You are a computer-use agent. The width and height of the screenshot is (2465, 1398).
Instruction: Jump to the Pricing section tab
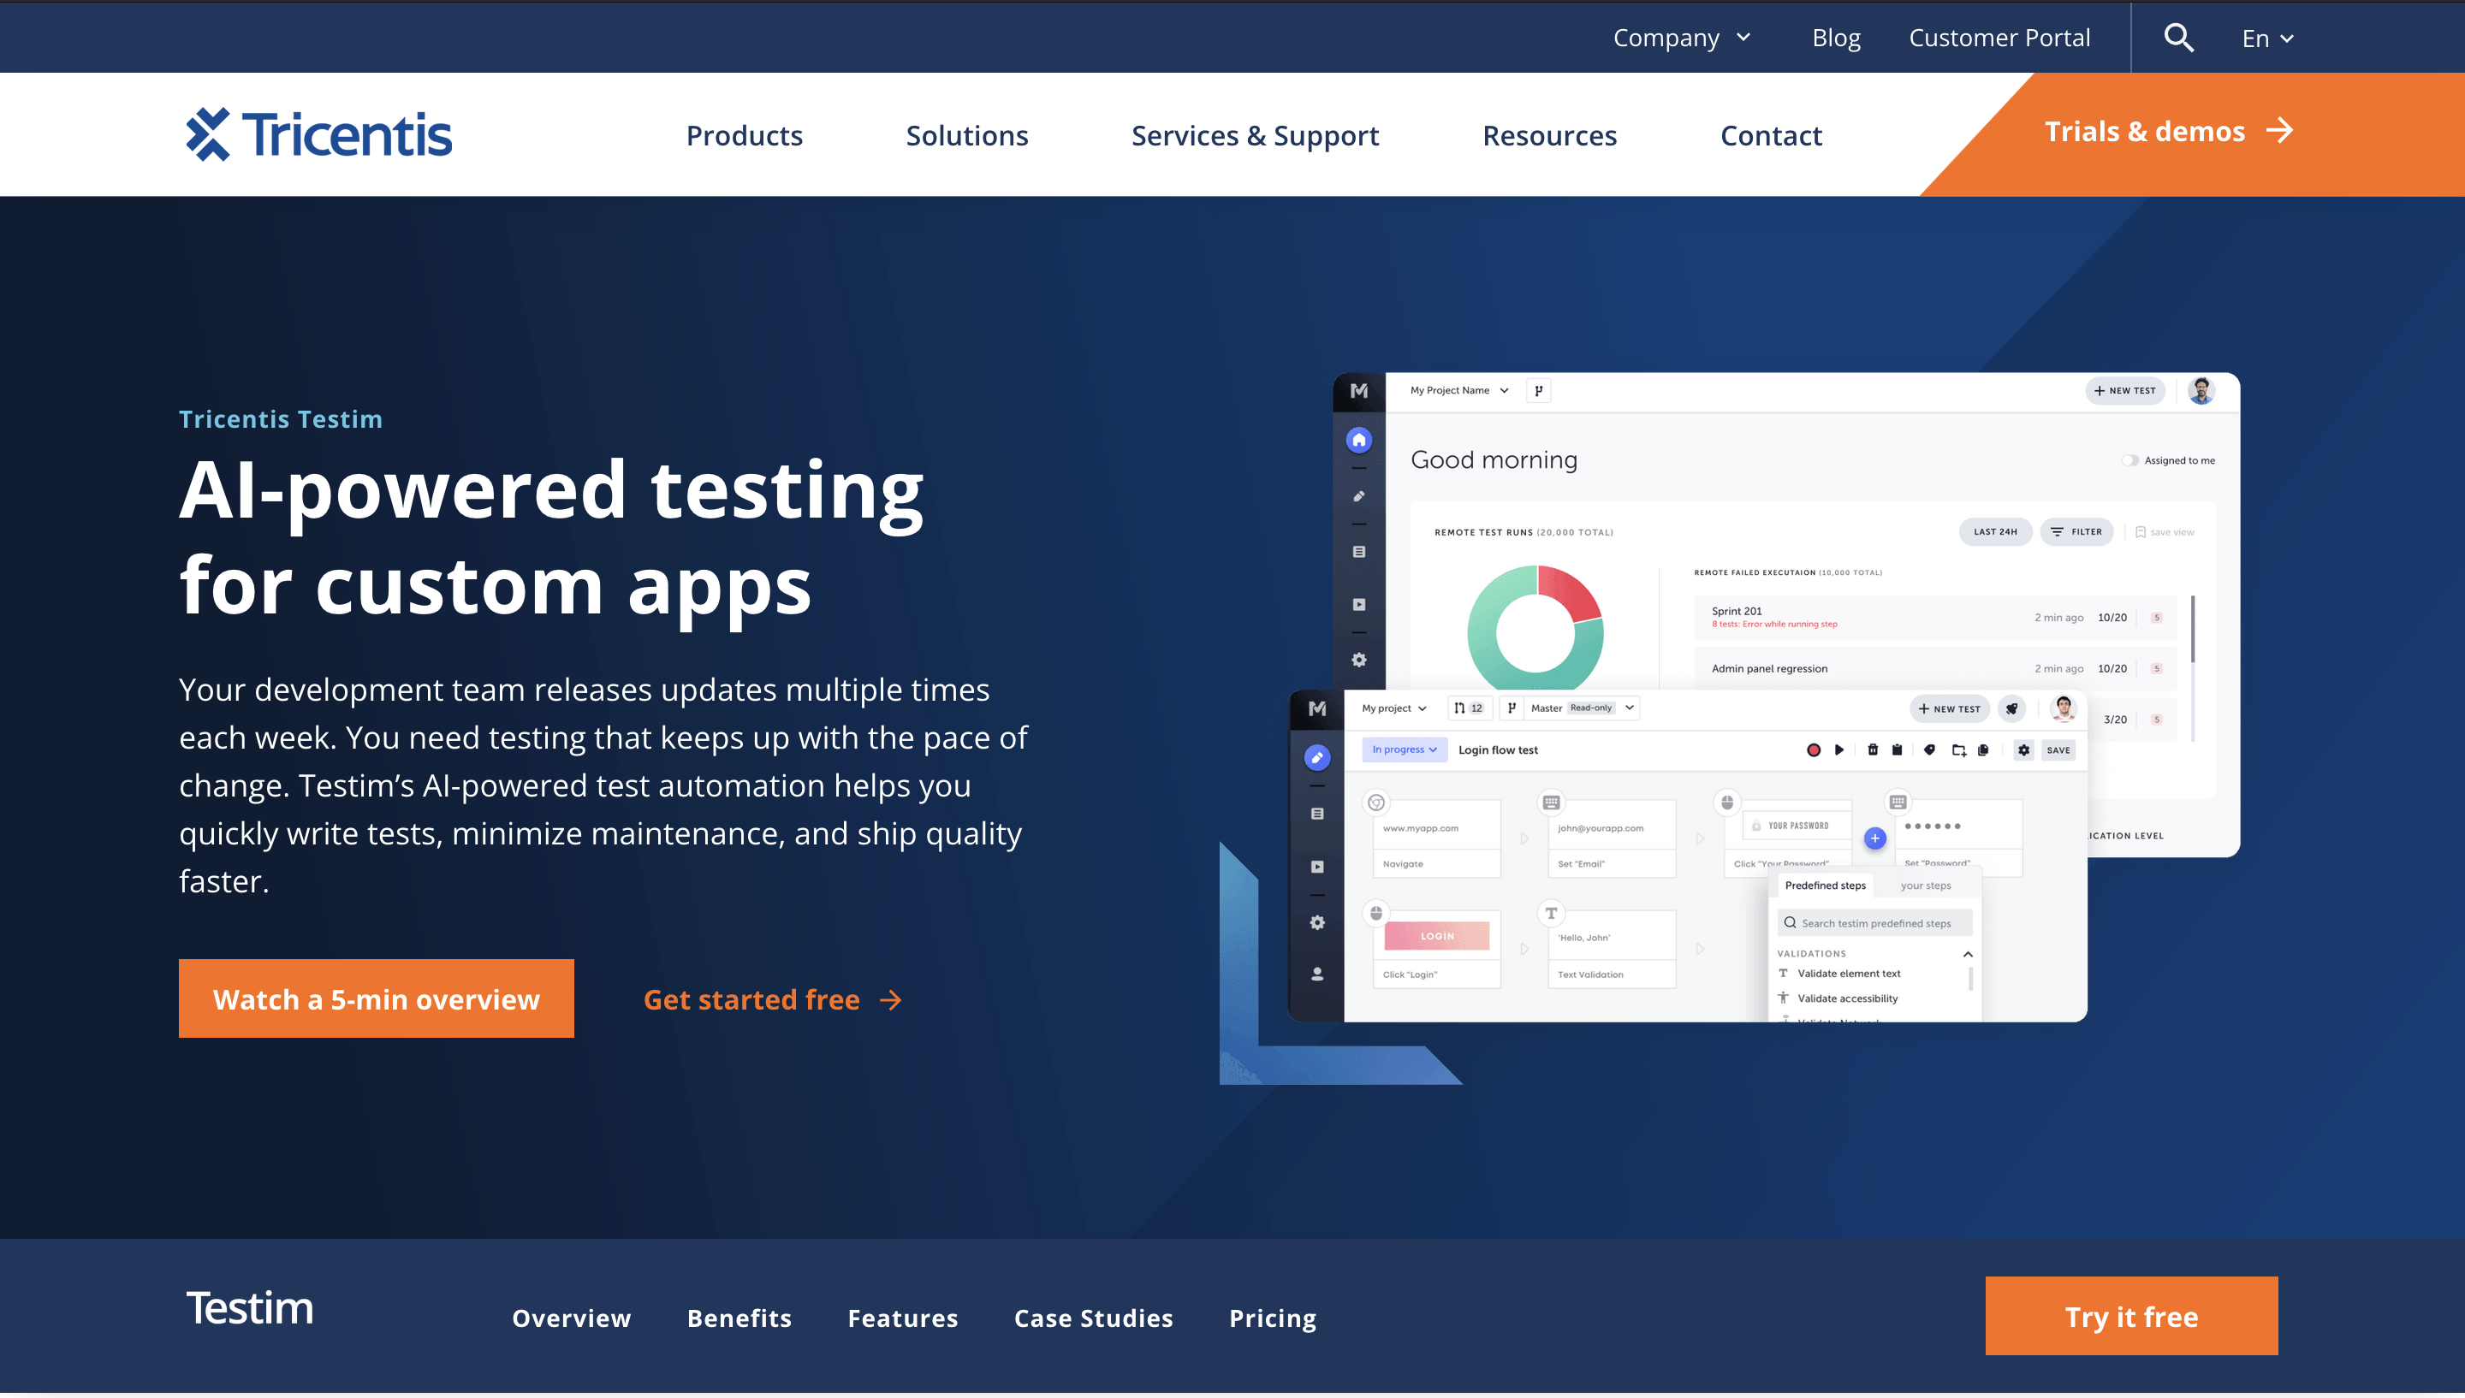pyautogui.click(x=1273, y=1318)
